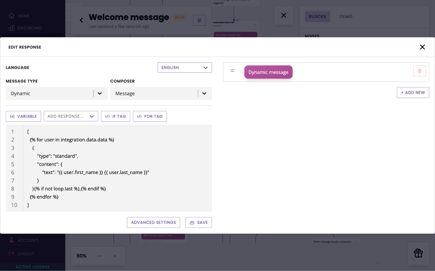The width and height of the screenshot is (435, 271).
Task: Insert a variable with the Variable button
Action: coord(24,116)
